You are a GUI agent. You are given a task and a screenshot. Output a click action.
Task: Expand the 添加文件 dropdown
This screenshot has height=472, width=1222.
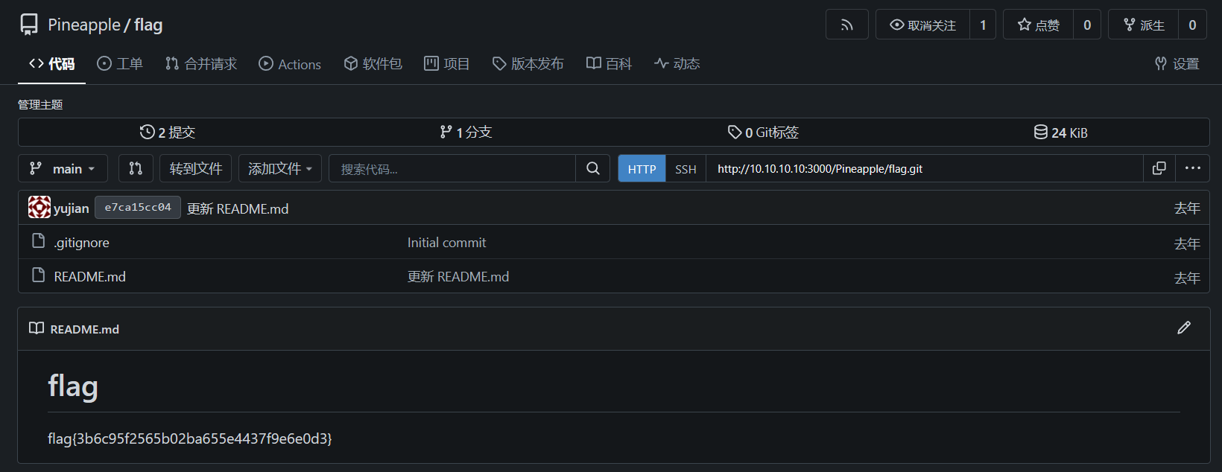pyautogui.click(x=280, y=169)
